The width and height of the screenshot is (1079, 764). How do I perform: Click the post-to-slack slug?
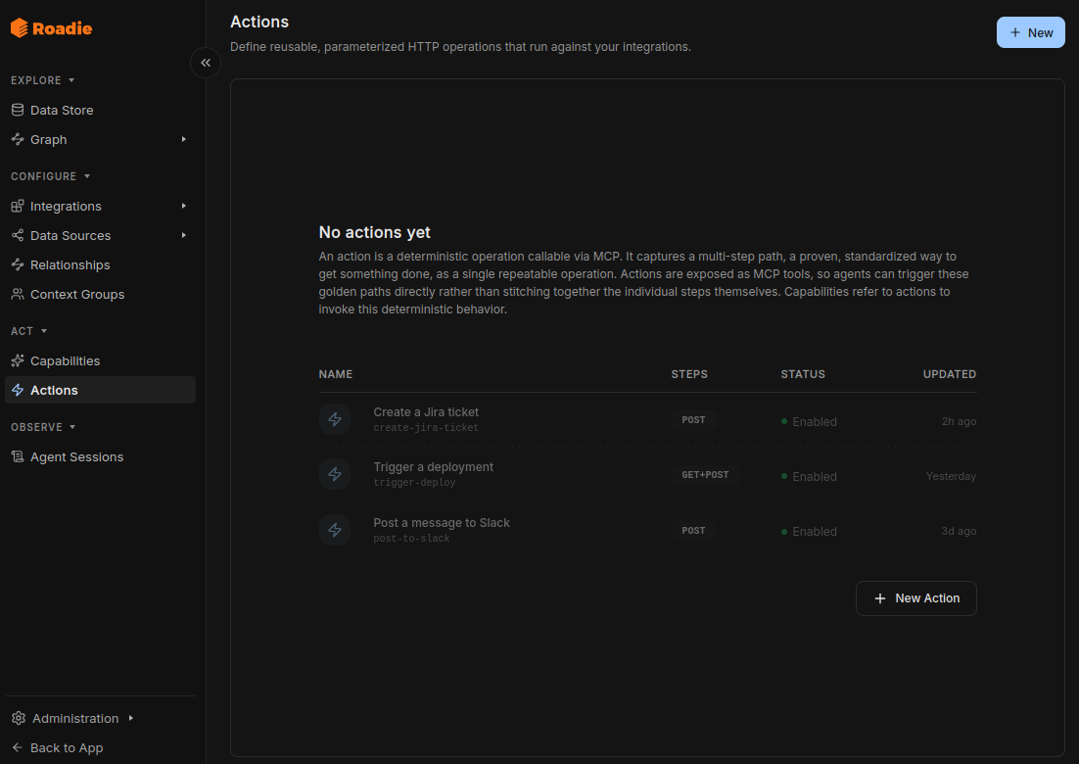point(411,539)
